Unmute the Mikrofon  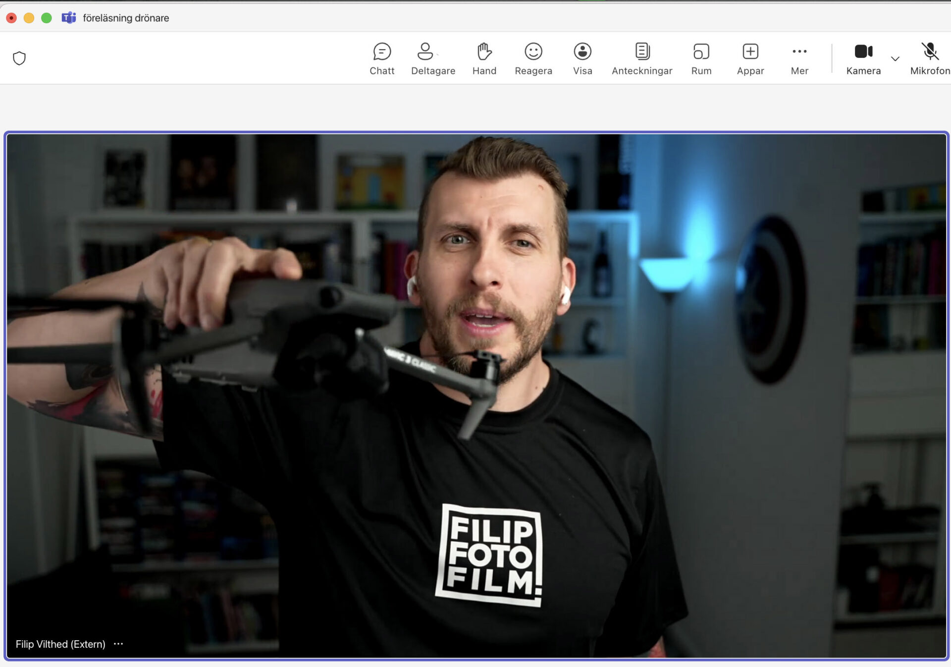tap(929, 58)
